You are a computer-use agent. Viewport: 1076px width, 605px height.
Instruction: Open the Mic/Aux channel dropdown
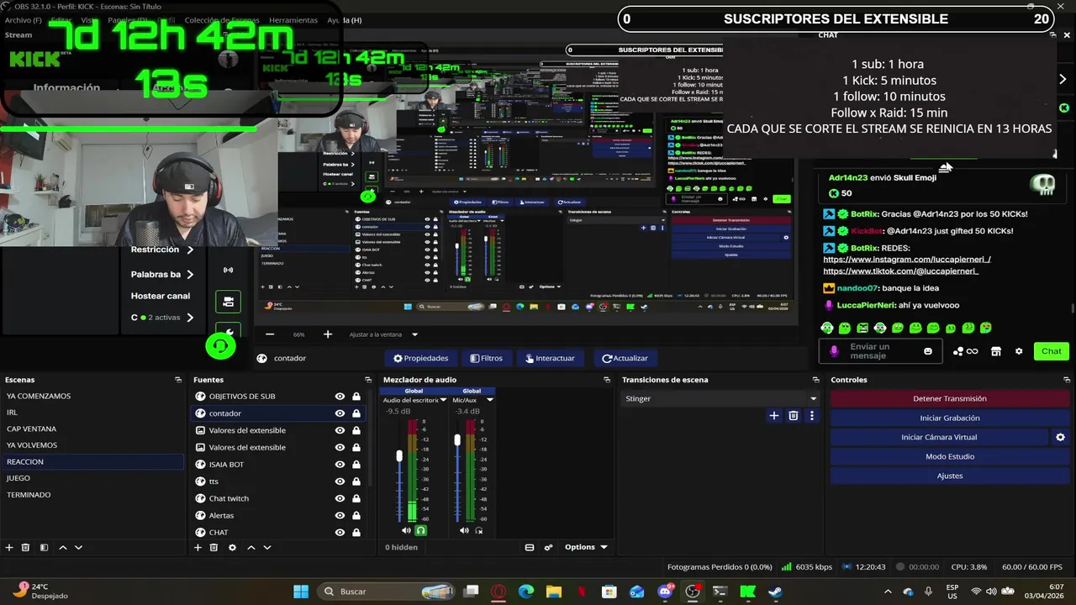coord(490,400)
